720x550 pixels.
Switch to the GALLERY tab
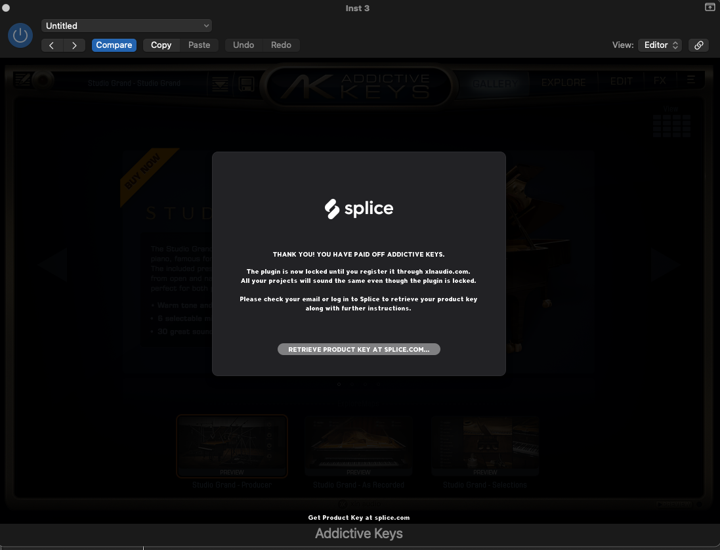pyautogui.click(x=495, y=83)
